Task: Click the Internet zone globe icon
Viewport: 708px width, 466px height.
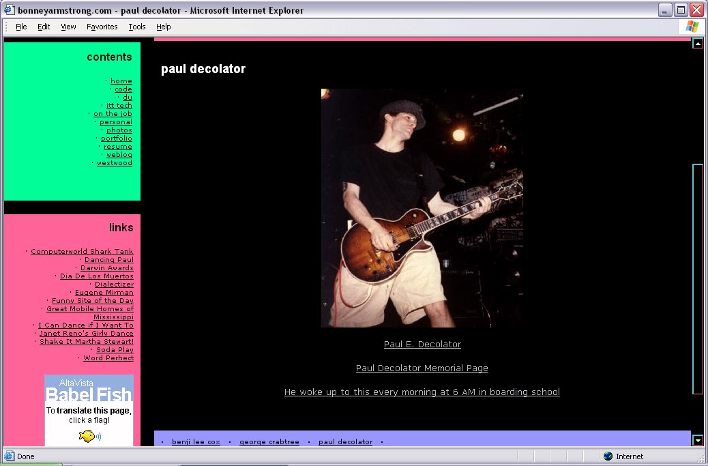Action: pyautogui.click(x=608, y=456)
